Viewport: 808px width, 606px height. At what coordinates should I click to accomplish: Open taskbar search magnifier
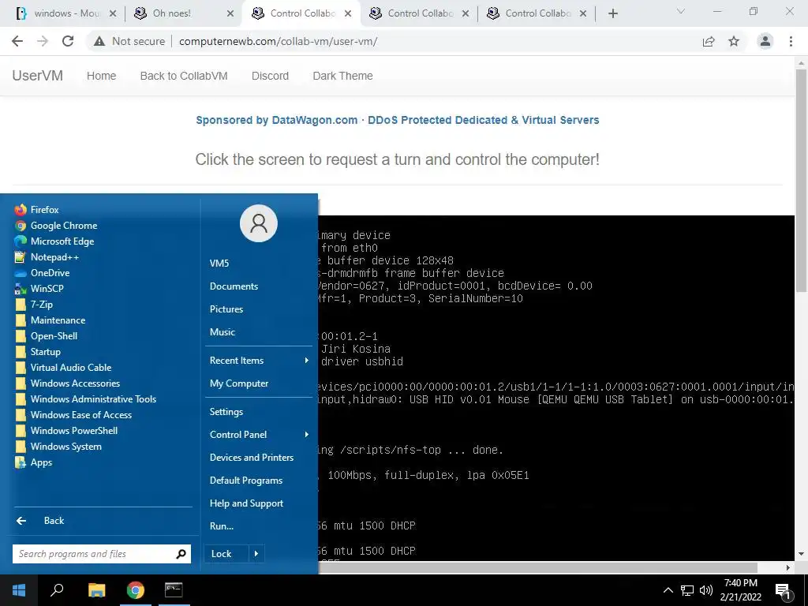click(x=57, y=590)
